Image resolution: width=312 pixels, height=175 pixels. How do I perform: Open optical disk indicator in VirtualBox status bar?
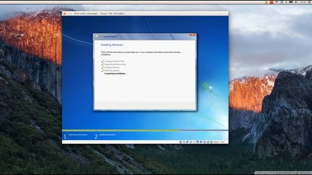coord(184,142)
